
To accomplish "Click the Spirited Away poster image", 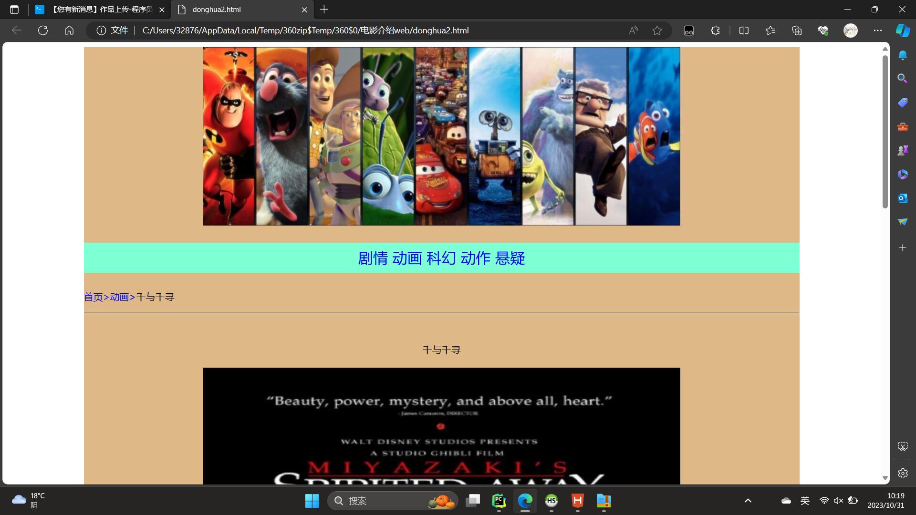I will [441, 426].
